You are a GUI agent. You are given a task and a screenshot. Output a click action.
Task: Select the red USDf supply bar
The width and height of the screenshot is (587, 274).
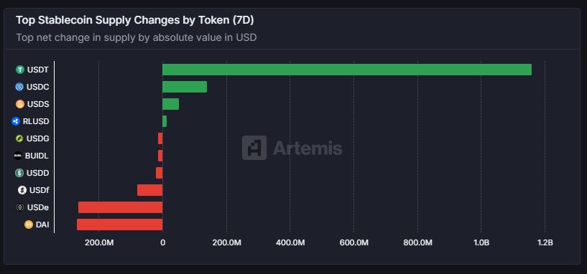tap(149, 190)
